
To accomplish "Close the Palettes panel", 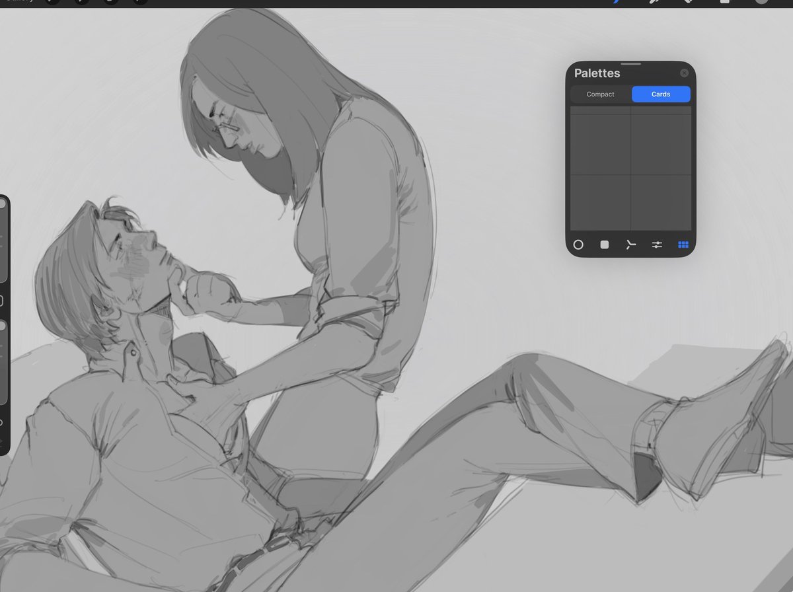I will point(684,73).
